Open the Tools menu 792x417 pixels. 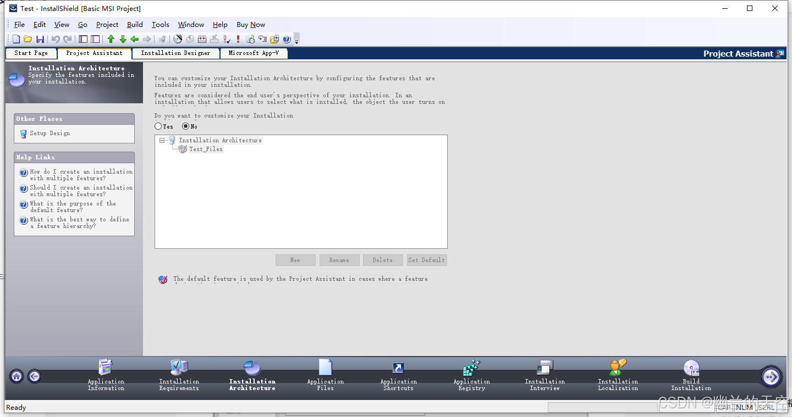[x=161, y=25]
